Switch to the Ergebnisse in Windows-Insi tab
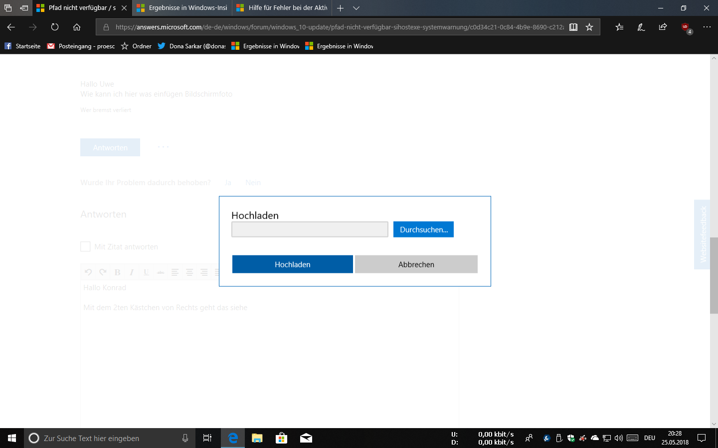This screenshot has height=448, width=718. click(x=182, y=8)
